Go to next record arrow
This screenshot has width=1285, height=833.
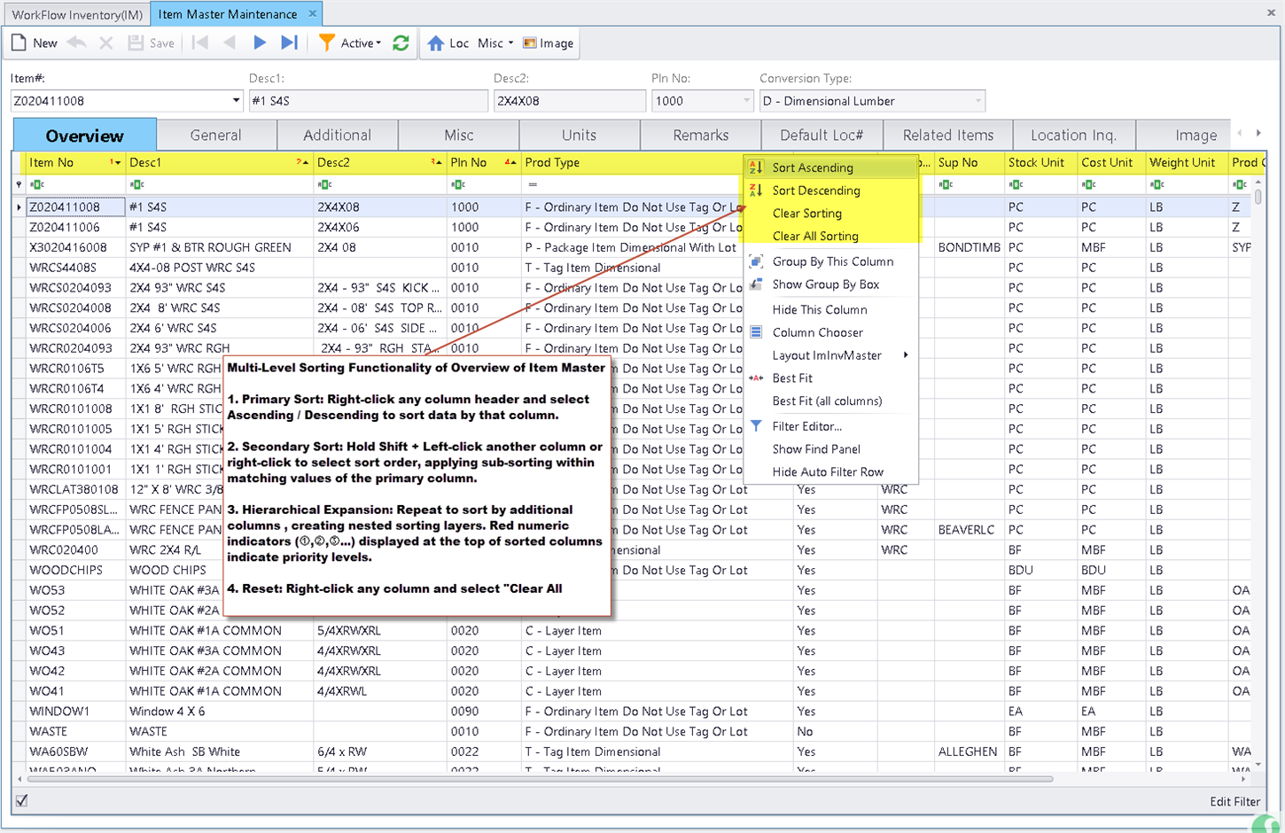tap(260, 43)
